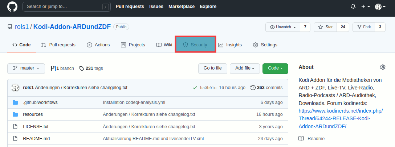Click the Go to file button
This screenshot has width=395, height=147.
(213, 68)
